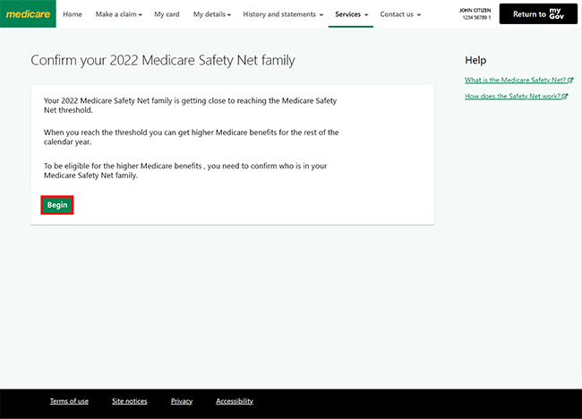The width and height of the screenshot is (582, 419).
Task: Expand History and statements menu
Action: click(x=283, y=14)
